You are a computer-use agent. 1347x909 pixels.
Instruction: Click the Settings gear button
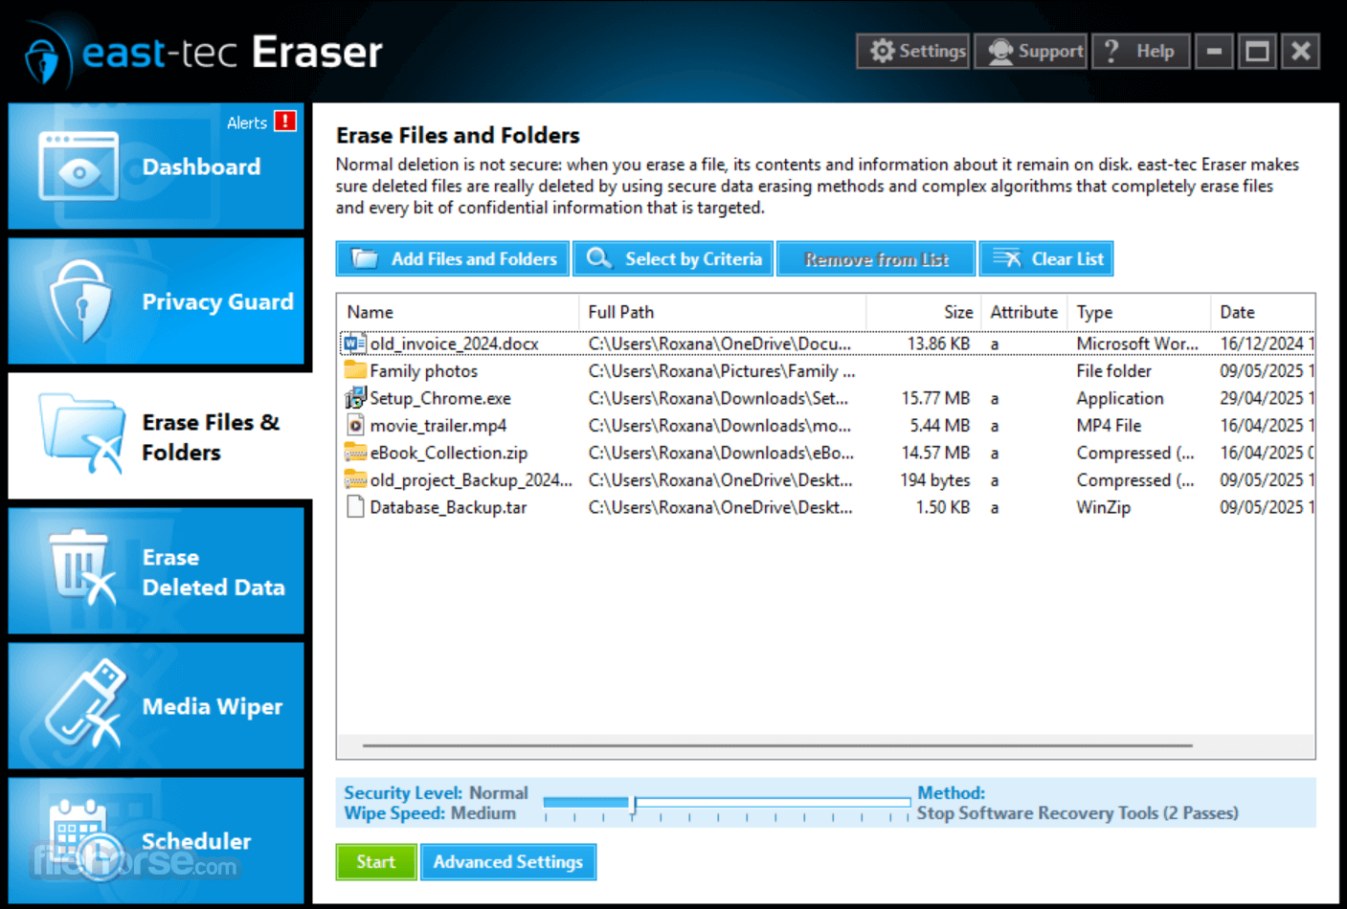pos(912,52)
